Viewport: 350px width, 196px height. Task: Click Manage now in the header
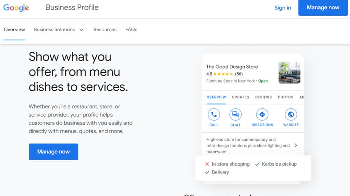pos(323,8)
